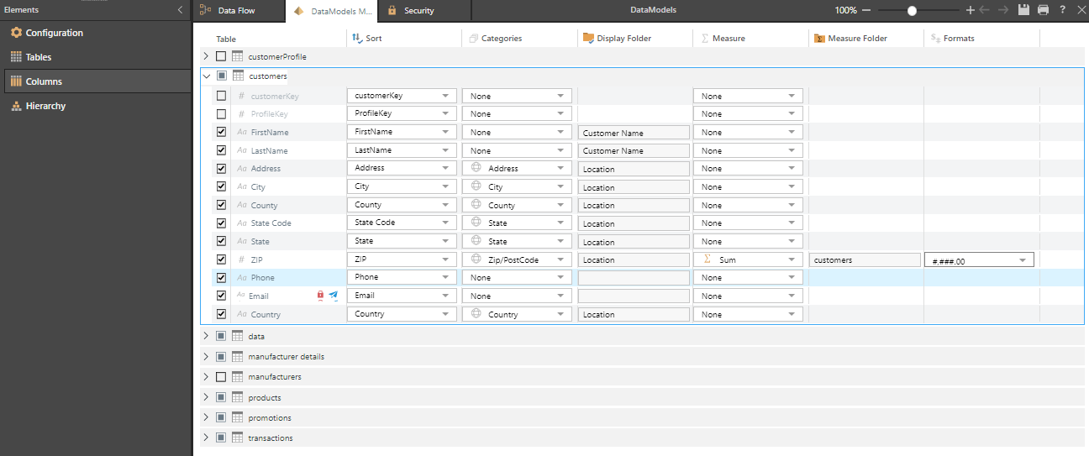Click the zoom slider handle

click(x=912, y=11)
